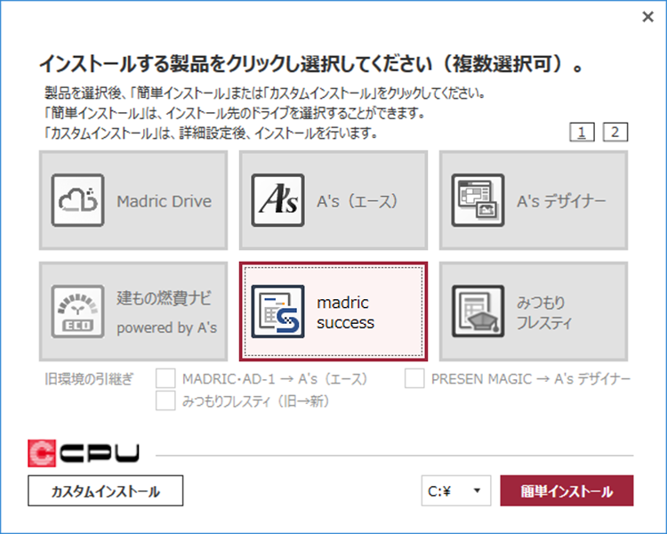Image resolution: width=667 pixels, height=534 pixels.
Task: Select the Madric Drive product name
Action: tap(165, 201)
